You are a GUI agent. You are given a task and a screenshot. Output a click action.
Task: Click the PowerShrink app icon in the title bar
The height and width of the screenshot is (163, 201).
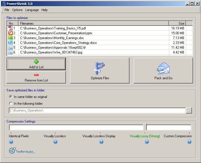(x=4, y=4)
